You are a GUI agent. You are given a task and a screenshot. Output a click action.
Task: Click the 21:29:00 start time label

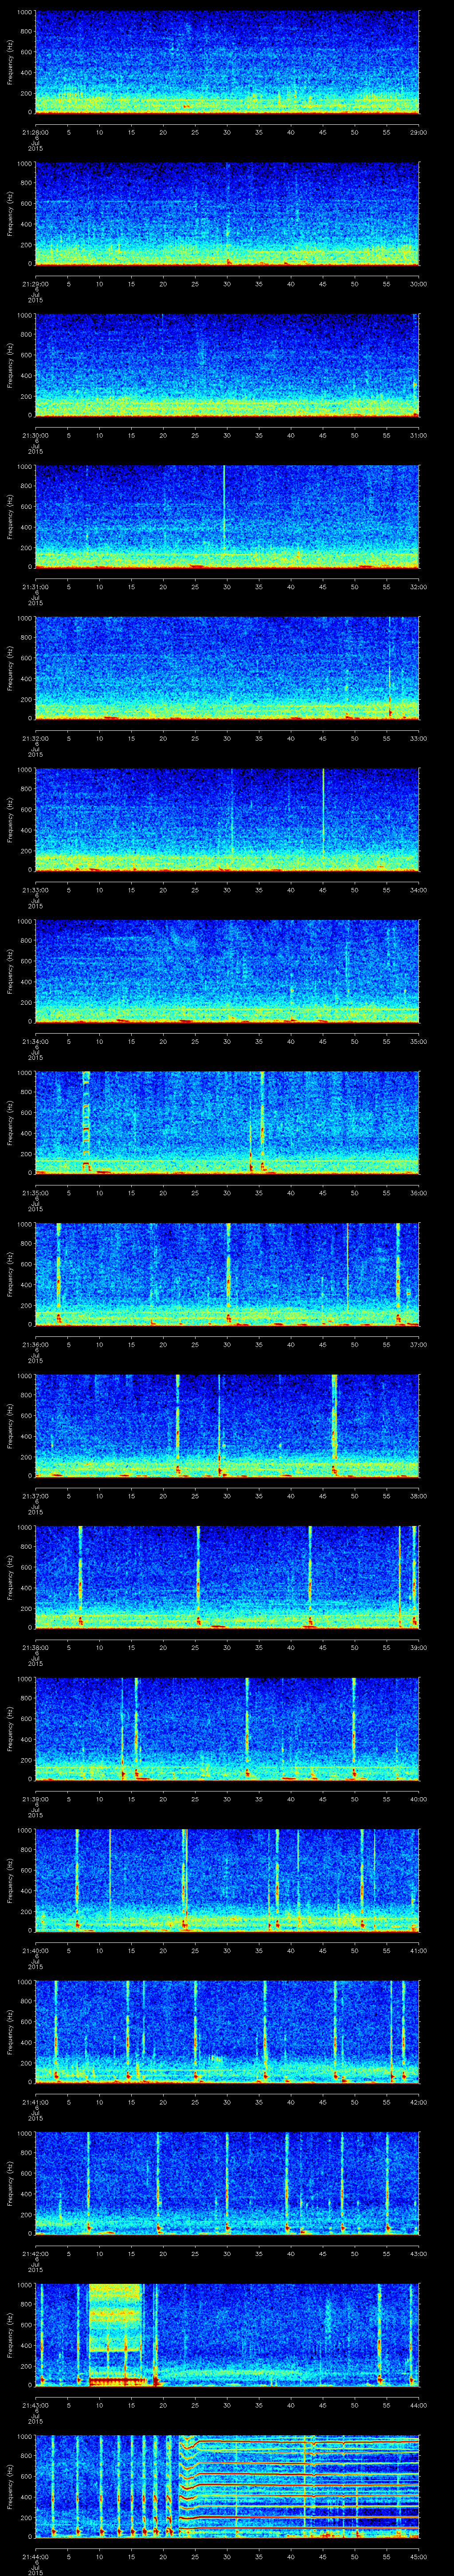point(35,284)
